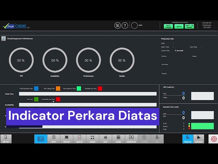Viewport: 218px width, 164px height.
Task: Click the 'Start Time' label
Action: [165, 47]
